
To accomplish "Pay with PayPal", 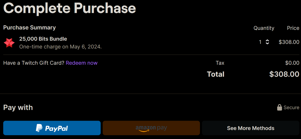I will (x=52, y=128).
